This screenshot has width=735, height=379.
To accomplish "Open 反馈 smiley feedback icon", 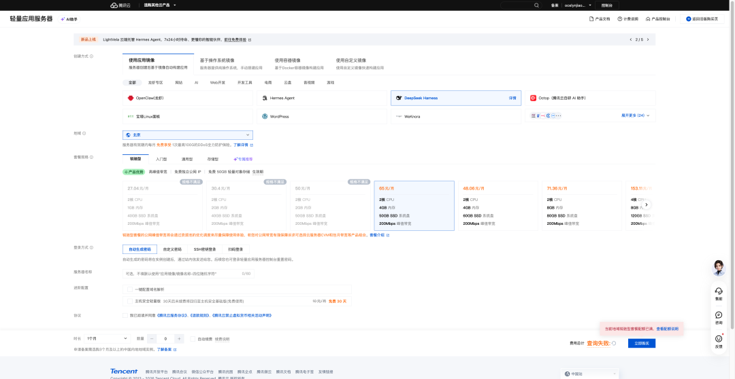I will point(719,341).
